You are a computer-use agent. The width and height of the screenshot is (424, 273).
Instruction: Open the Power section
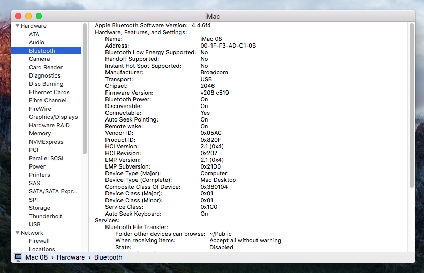(37, 166)
